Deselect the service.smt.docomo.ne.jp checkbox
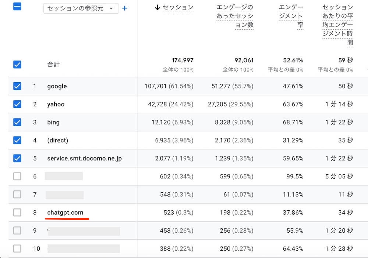 17,158
